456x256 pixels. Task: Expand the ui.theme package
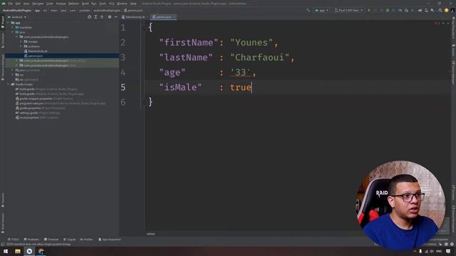click(x=21, y=46)
